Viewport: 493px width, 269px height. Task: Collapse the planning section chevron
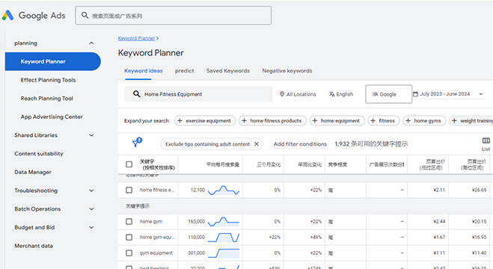91,43
